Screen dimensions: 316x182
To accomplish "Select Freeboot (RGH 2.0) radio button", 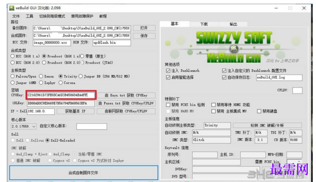I will [x=44, y=63].
